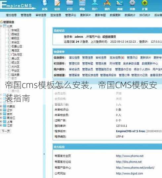
Task: Expand the 黑龙江 tree node
Action: pyautogui.click(x=1, y=118)
